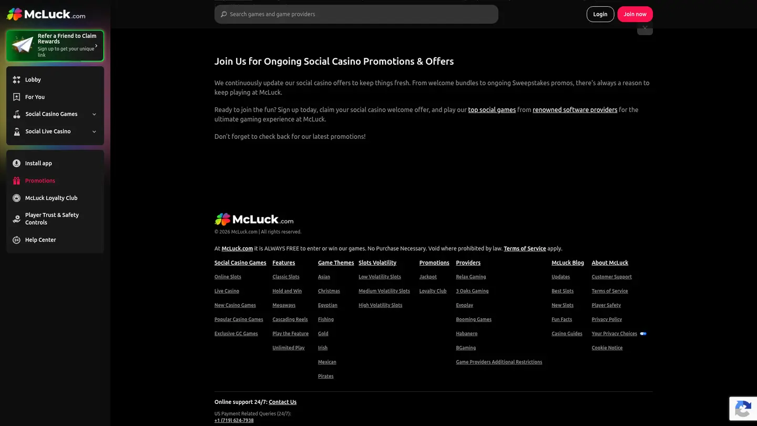Click the For You bookmark icon
This screenshot has height=426, width=757.
coord(16,97)
